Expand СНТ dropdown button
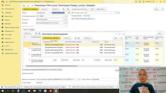 [92, 9]
